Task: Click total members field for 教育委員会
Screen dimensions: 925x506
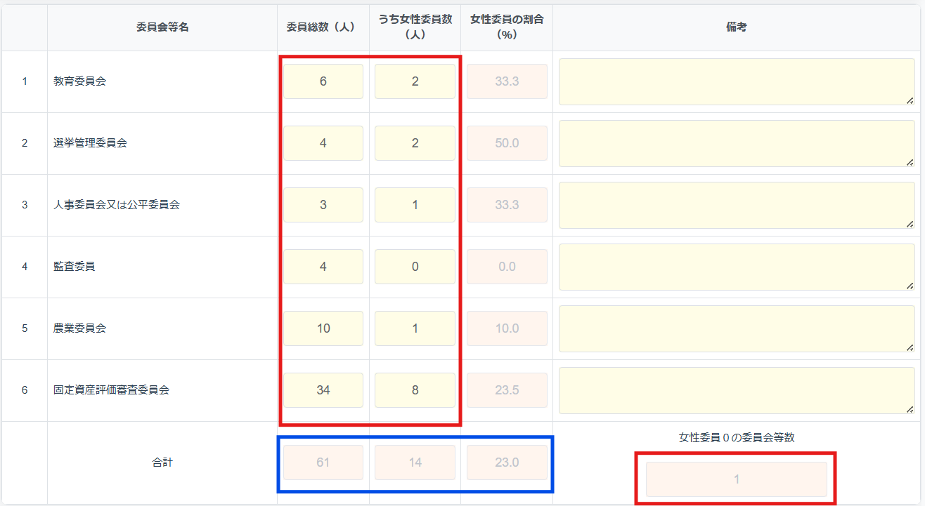Action: (x=323, y=81)
